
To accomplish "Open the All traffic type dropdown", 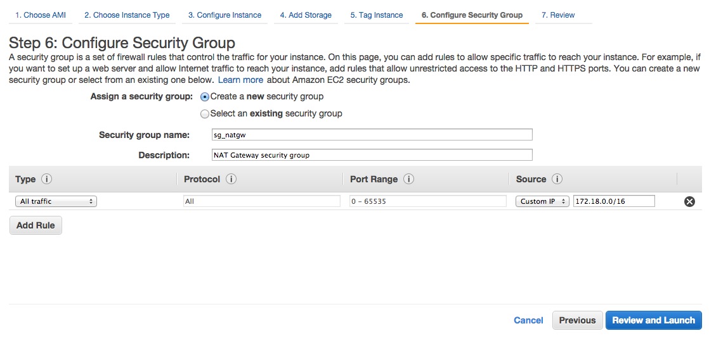I will point(56,201).
